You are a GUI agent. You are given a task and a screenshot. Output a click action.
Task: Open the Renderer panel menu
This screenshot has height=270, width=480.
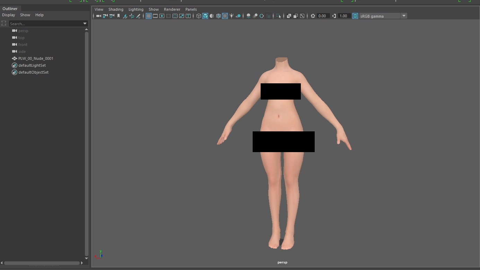(172, 9)
